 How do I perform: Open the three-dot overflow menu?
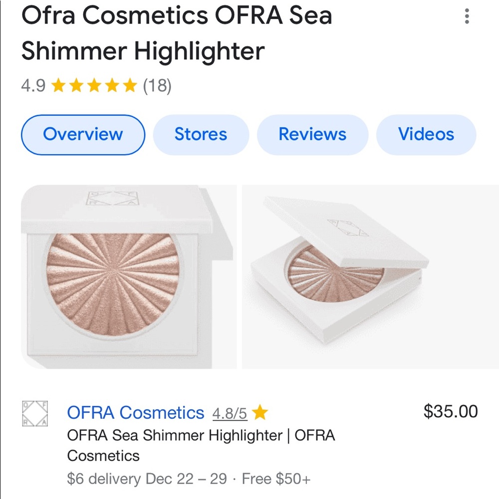[467, 17]
